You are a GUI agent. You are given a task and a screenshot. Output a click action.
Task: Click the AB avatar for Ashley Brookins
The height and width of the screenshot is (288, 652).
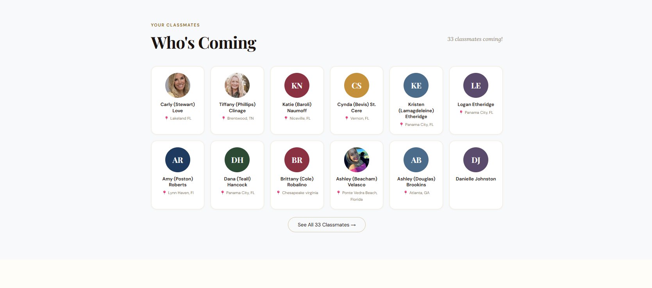pos(416,160)
